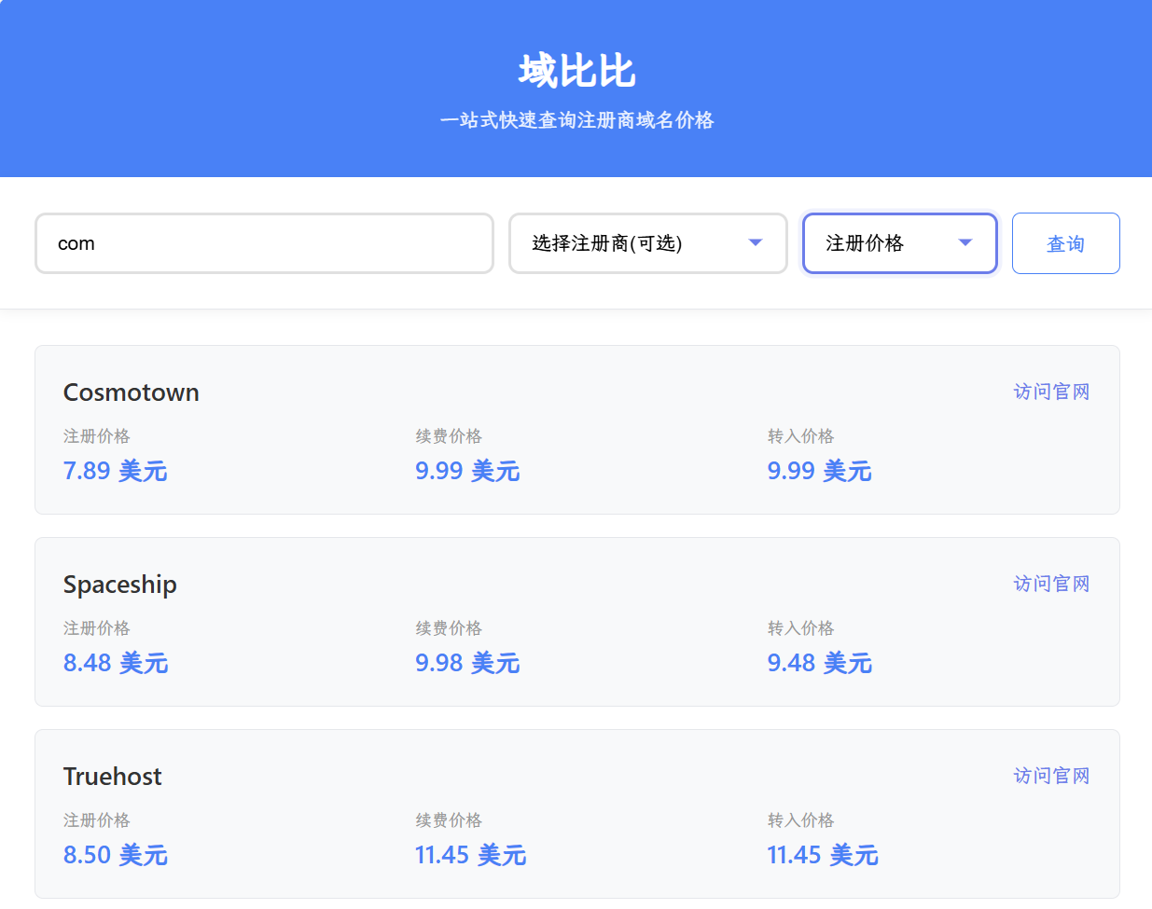1152x909 pixels.
Task: Click the 查询 search button
Action: pyautogui.click(x=1065, y=243)
